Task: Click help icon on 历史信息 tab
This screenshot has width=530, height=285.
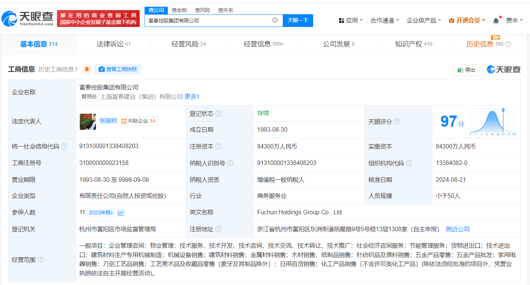Action: [x=508, y=44]
